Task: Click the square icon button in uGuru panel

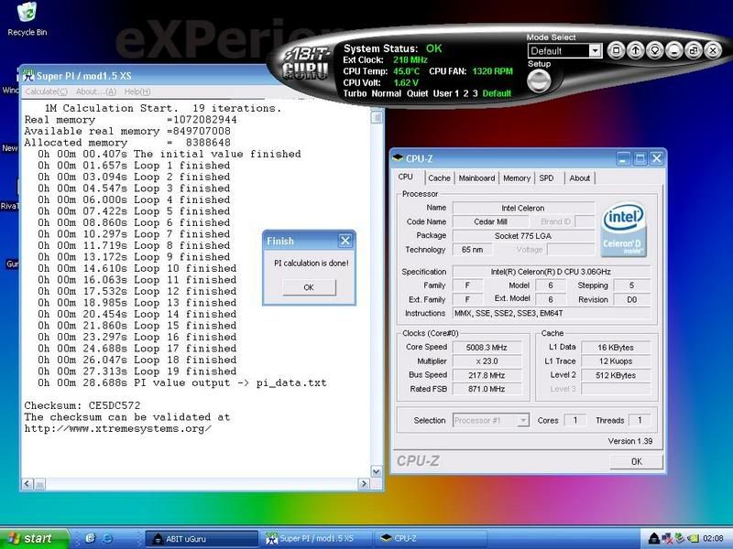Action: click(x=616, y=50)
